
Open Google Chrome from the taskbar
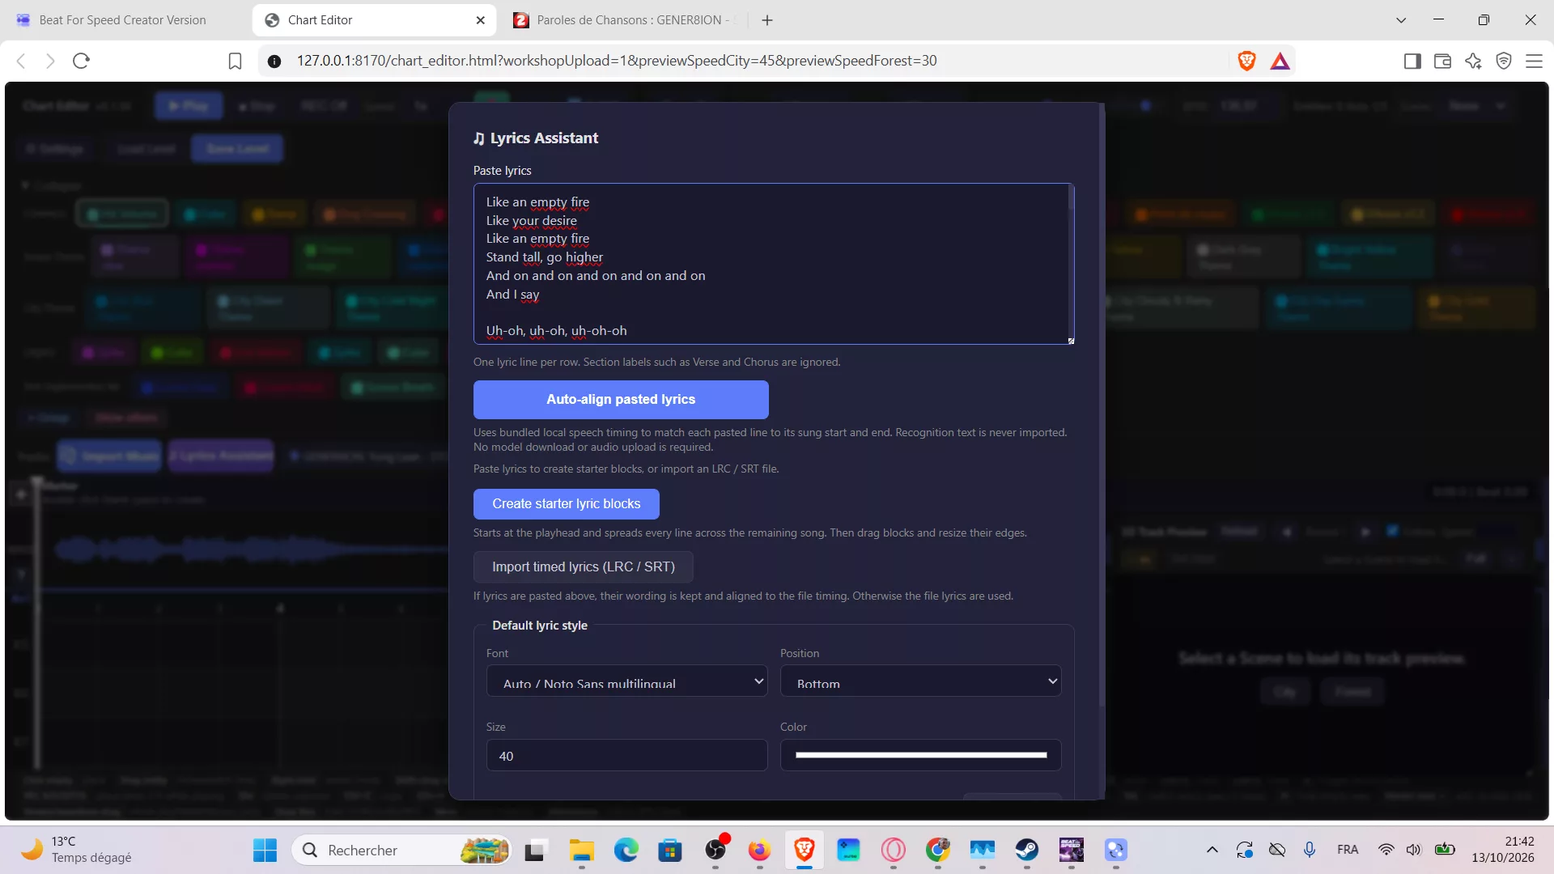(938, 850)
